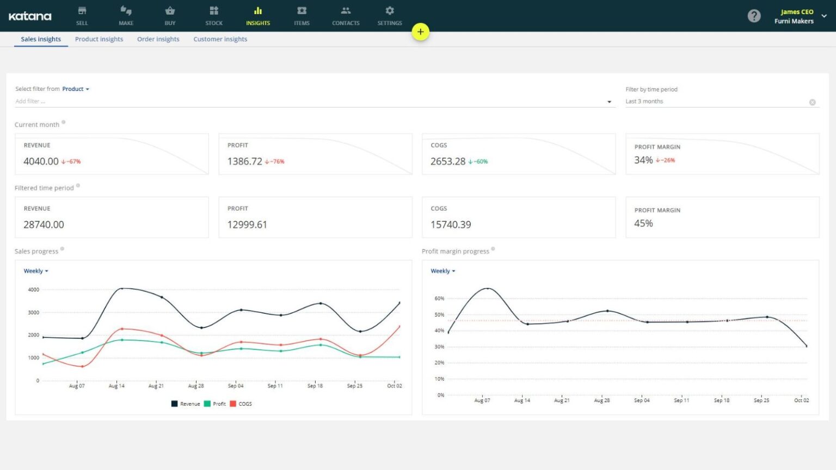Open the Make section icon
Viewport: 836px width, 470px height.
[126, 11]
